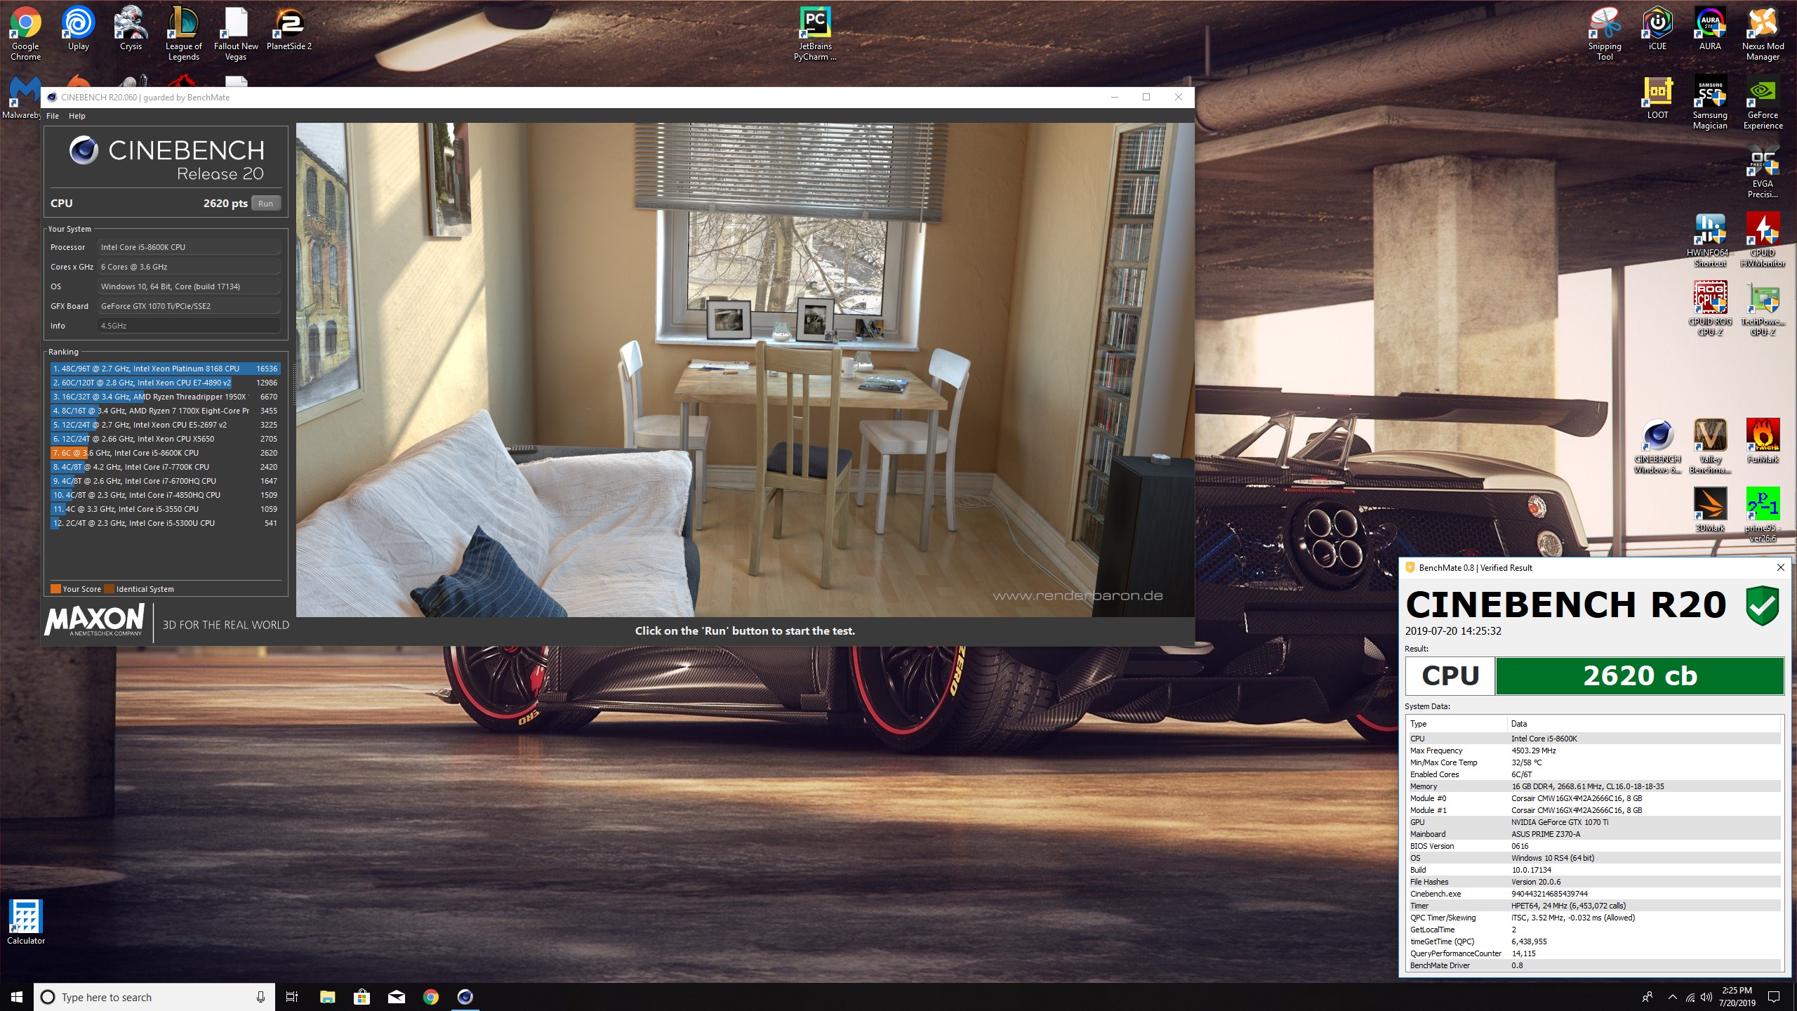Launch Samsung Magician icon

click(1710, 103)
